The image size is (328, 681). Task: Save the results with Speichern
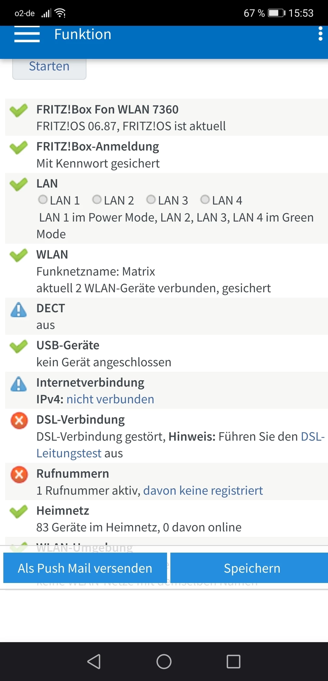(x=252, y=568)
